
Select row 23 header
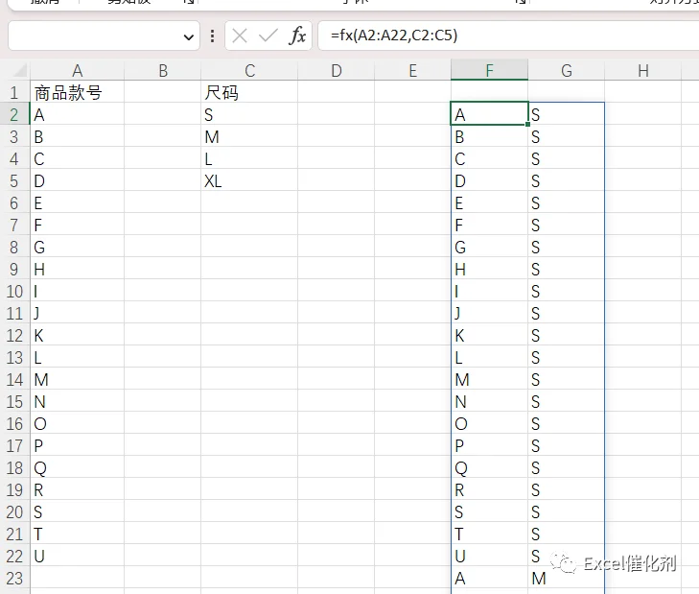pyautogui.click(x=14, y=579)
